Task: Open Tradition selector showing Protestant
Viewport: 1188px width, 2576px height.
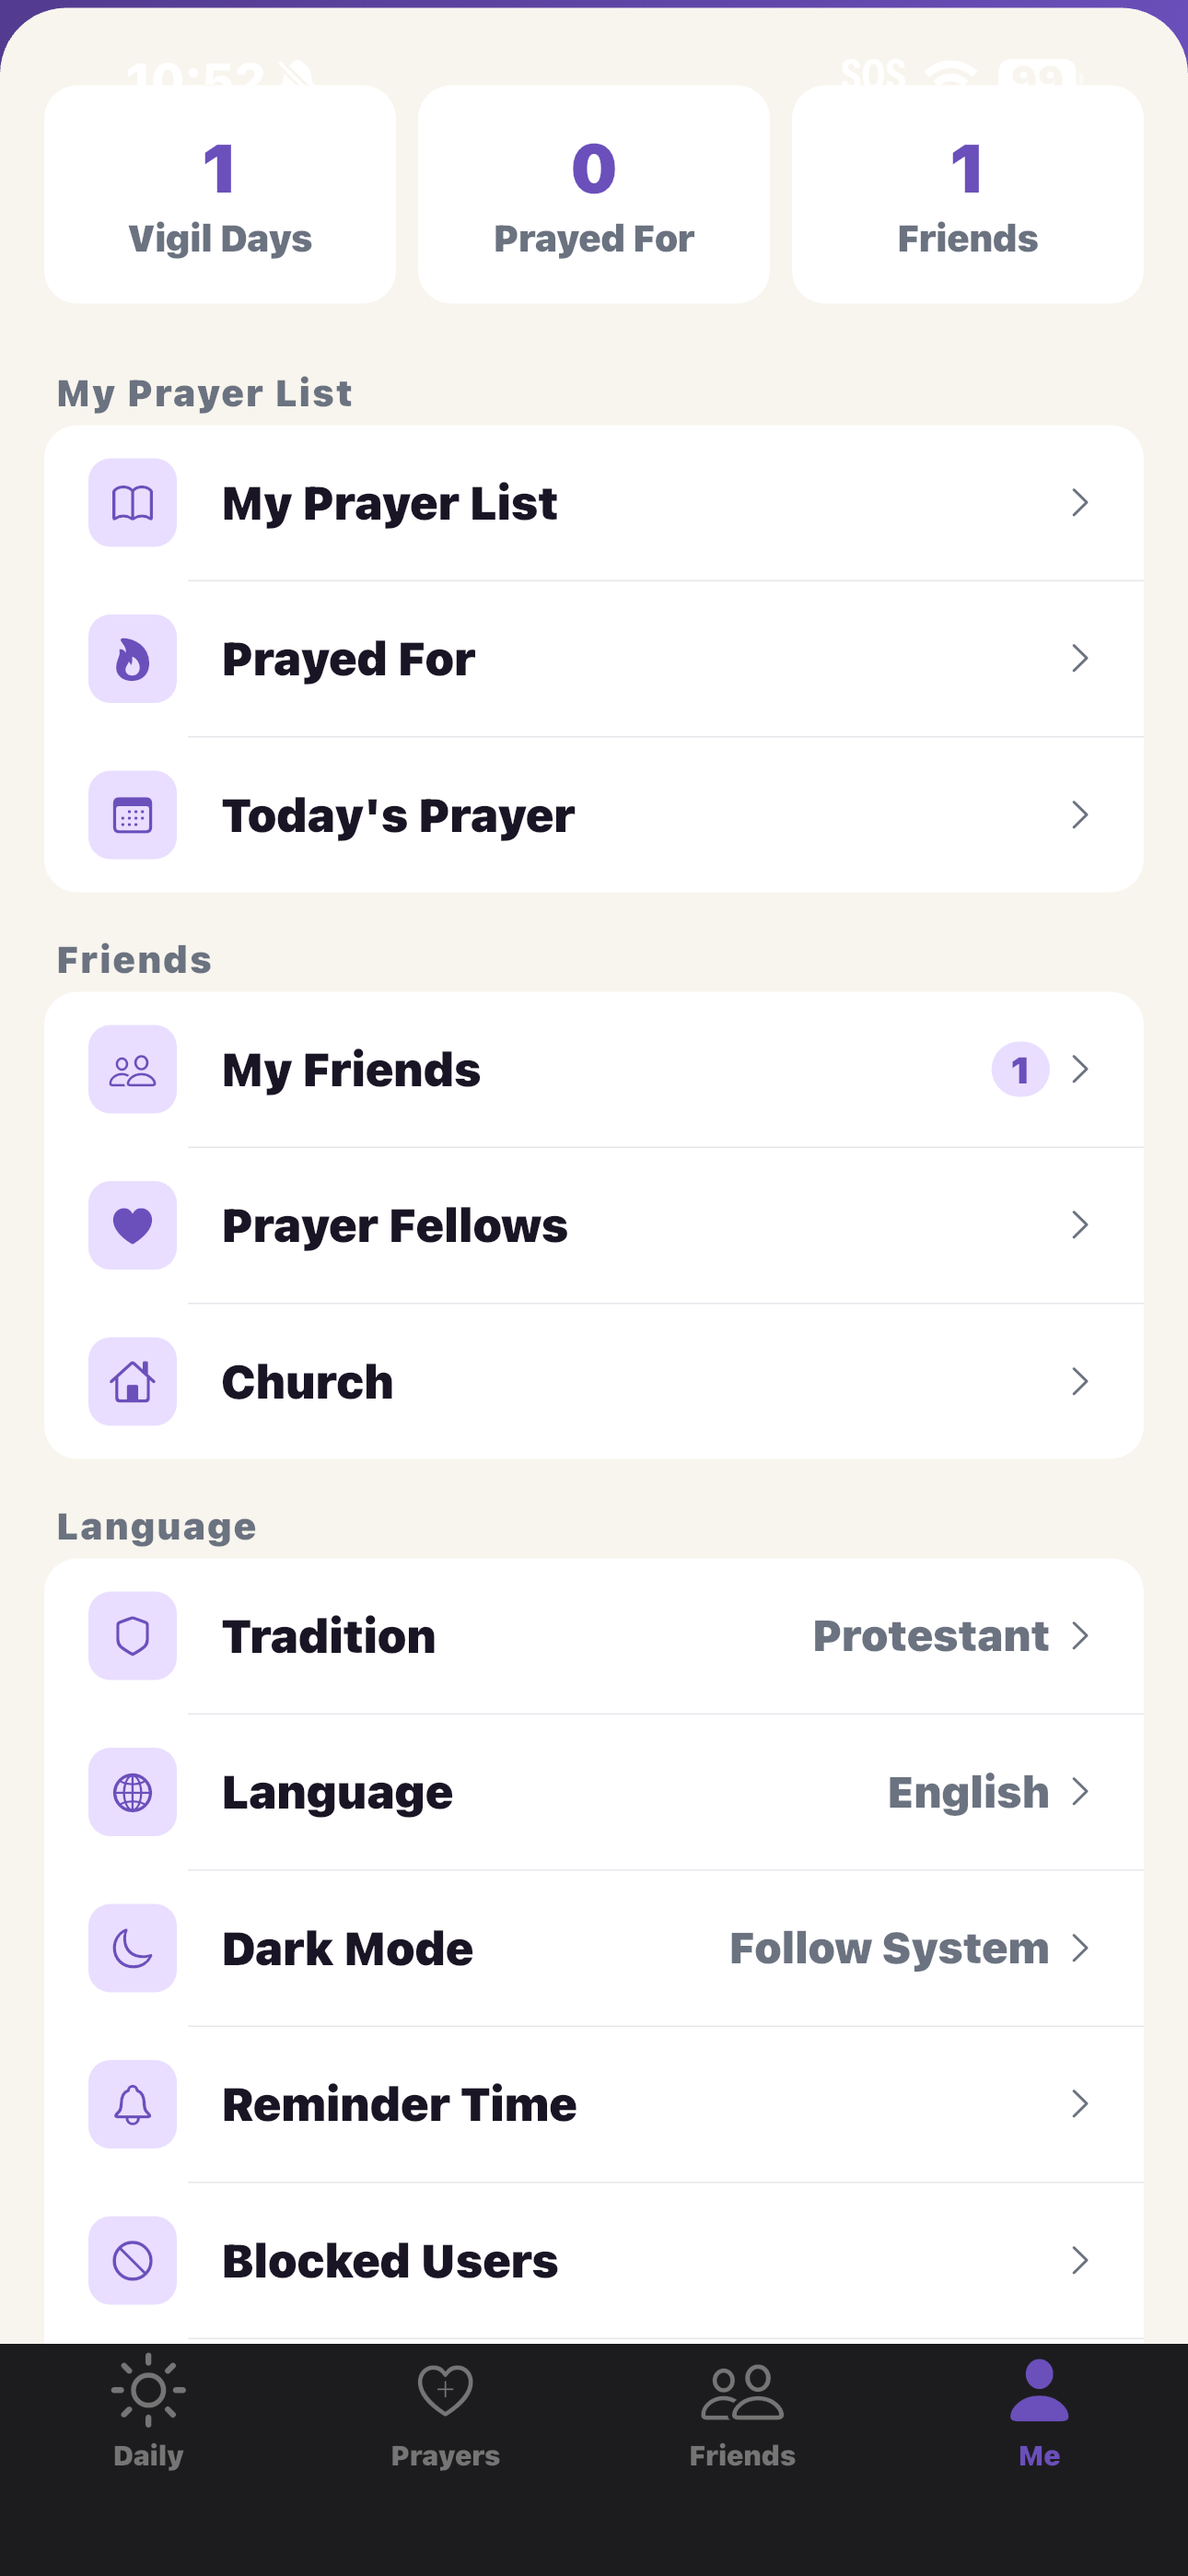Action: (x=594, y=1636)
